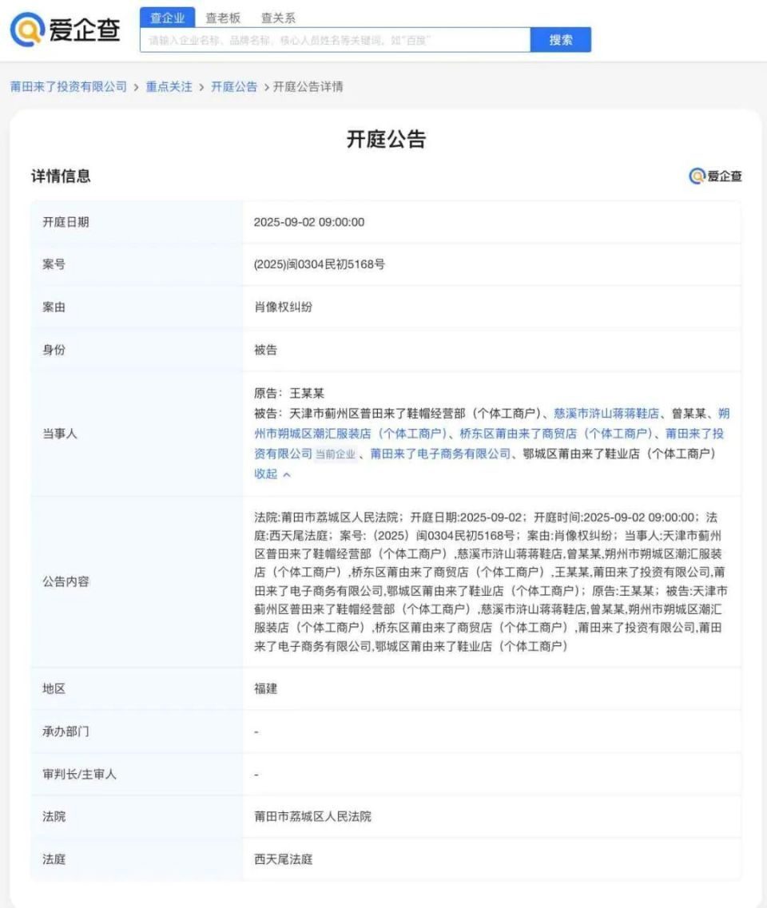Click the 审判长/主审人 row label
Screen dimensions: 767x908
point(79,774)
